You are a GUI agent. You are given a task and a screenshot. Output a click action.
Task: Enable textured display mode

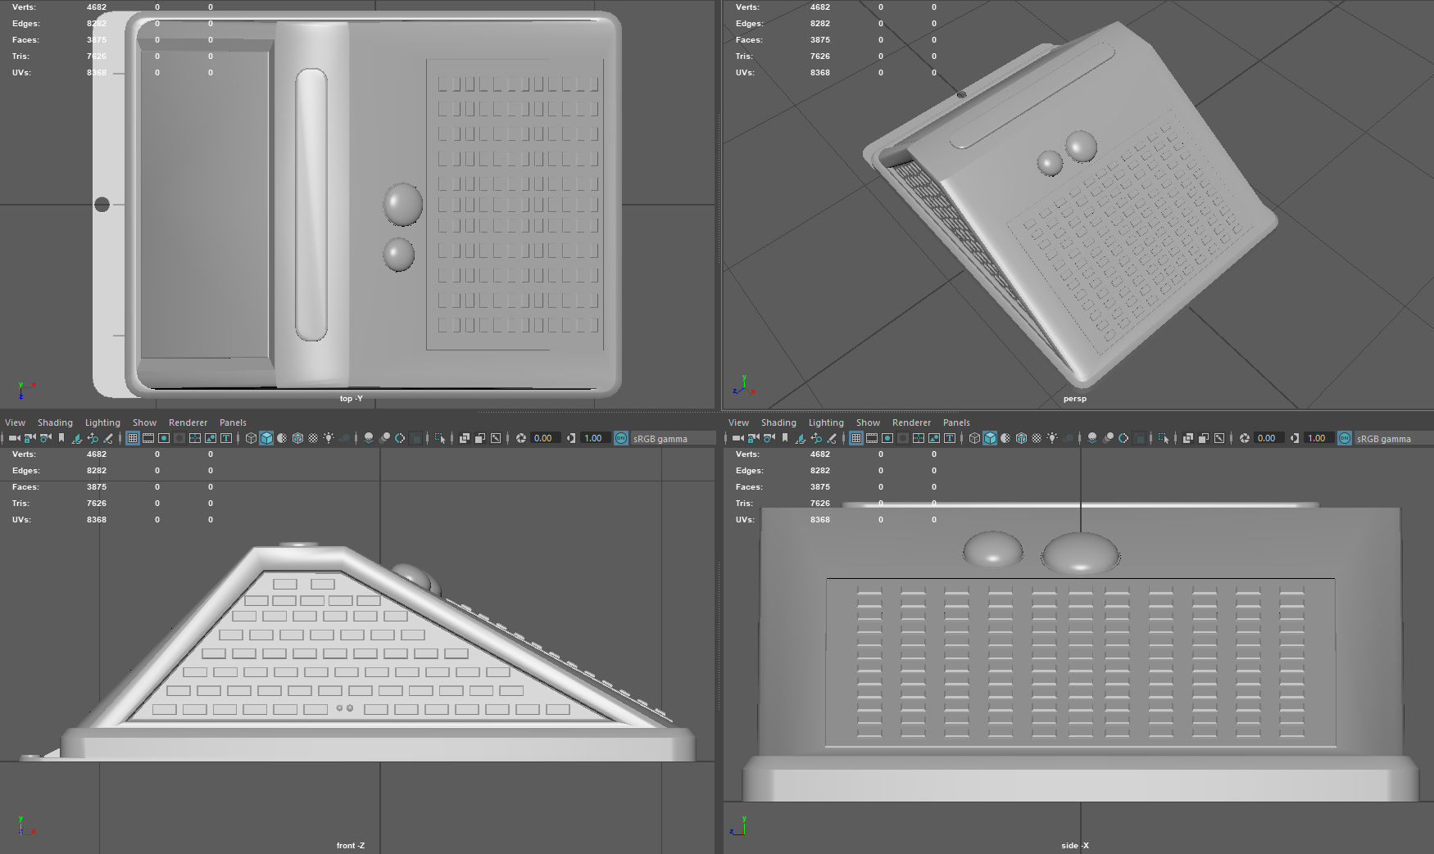tap(299, 438)
